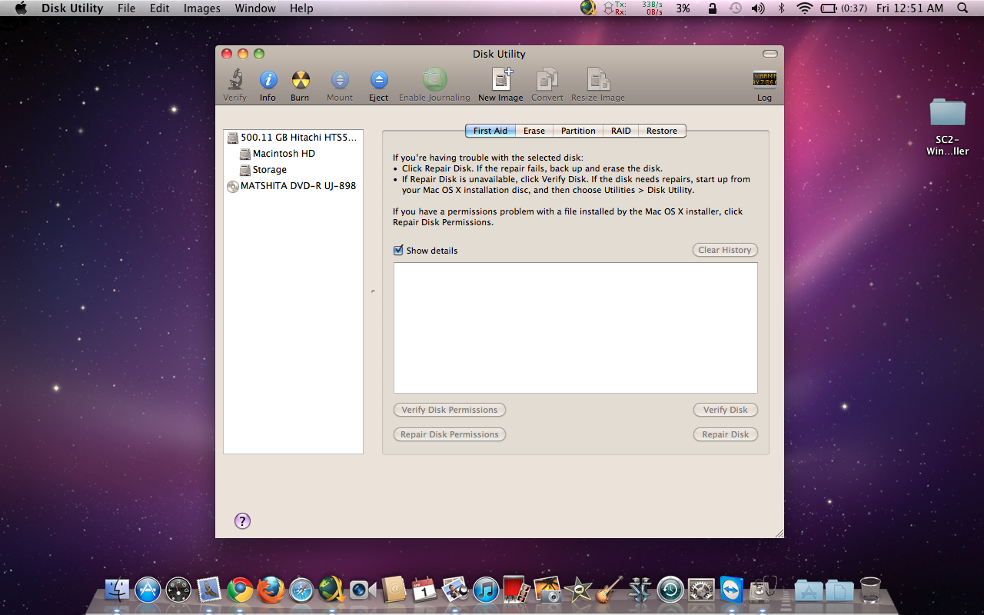The width and height of the screenshot is (984, 615).
Task: Open the Images menu
Action: tap(202, 8)
